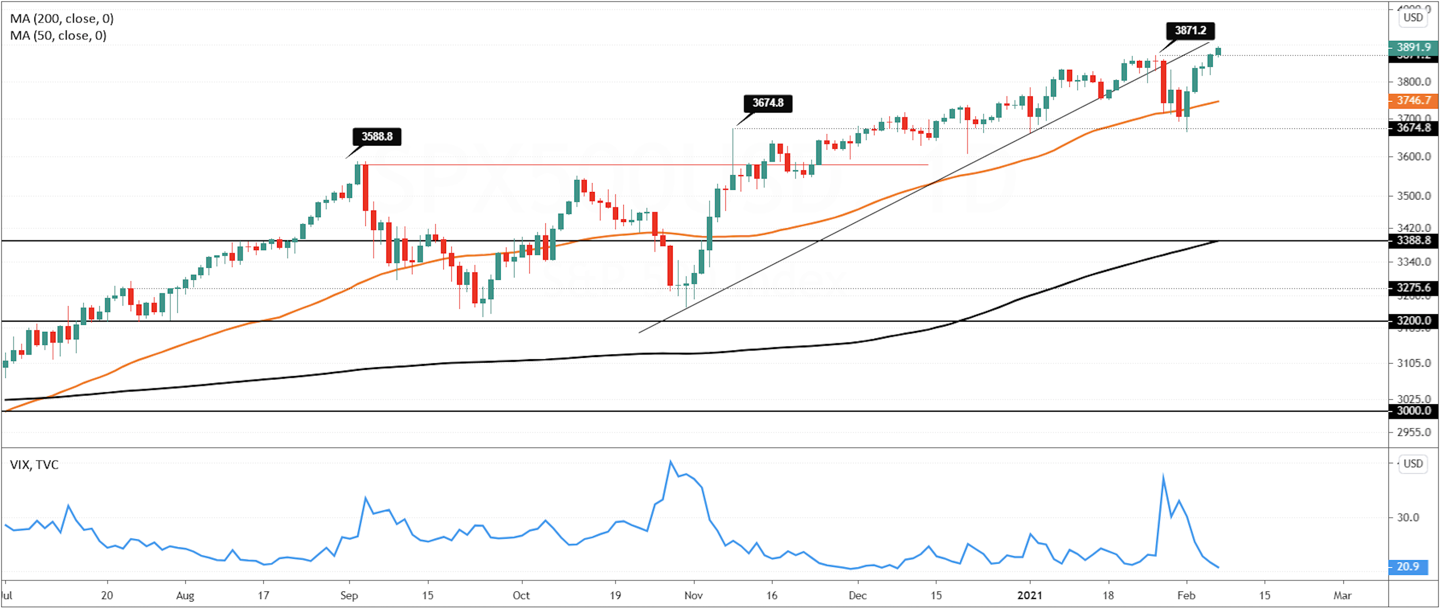
Task: Click the 2021 label on the time axis
Action: pos(1030,595)
